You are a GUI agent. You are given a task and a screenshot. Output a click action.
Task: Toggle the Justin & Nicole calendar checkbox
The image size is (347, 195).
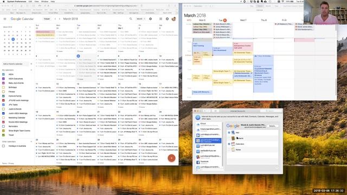pos(3,109)
